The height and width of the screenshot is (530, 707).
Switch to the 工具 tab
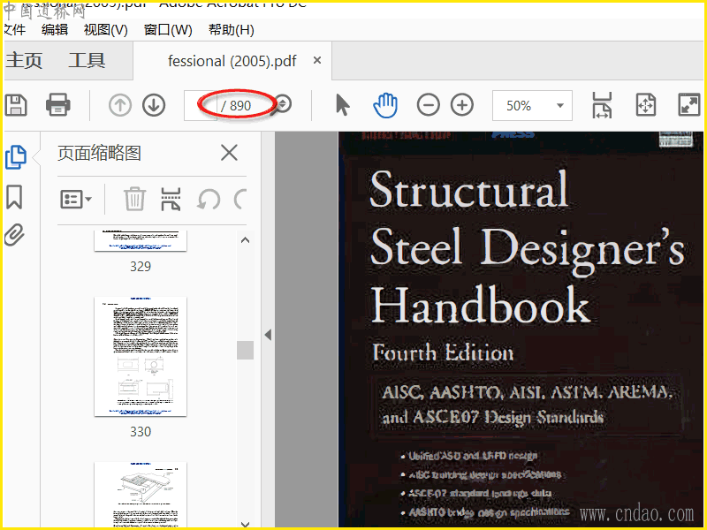tap(87, 61)
